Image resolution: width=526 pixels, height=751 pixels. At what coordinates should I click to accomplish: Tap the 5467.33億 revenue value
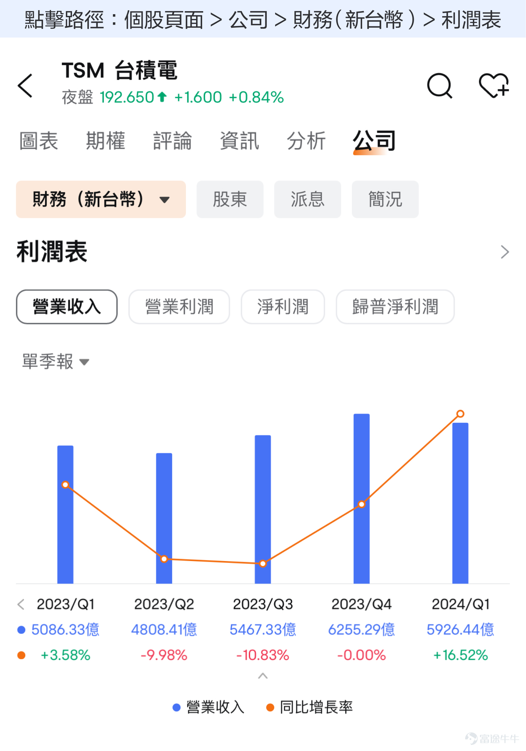click(263, 630)
